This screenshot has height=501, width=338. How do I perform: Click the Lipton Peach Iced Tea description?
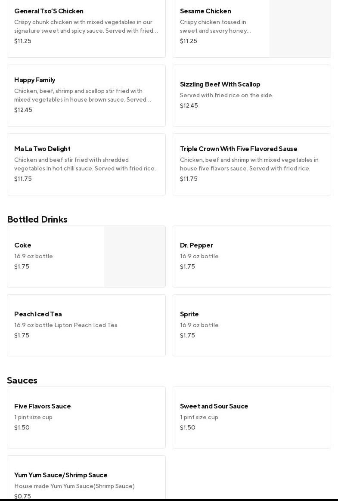[x=66, y=325]
